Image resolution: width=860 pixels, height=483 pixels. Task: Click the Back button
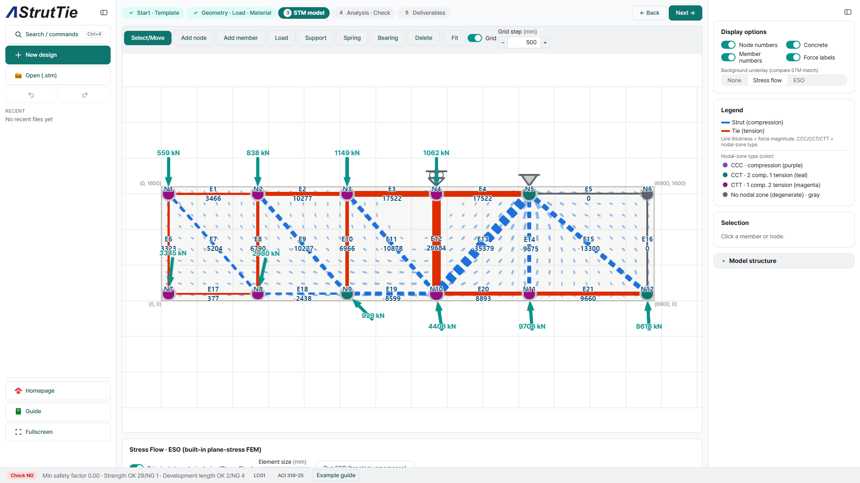(x=649, y=13)
